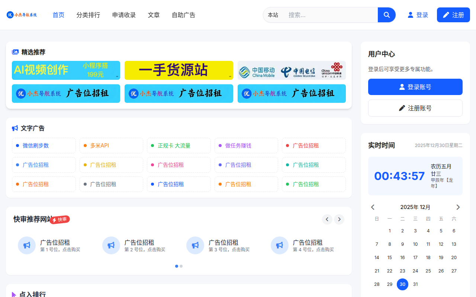Go to next month with calendar right chevron

[x=458, y=207]
